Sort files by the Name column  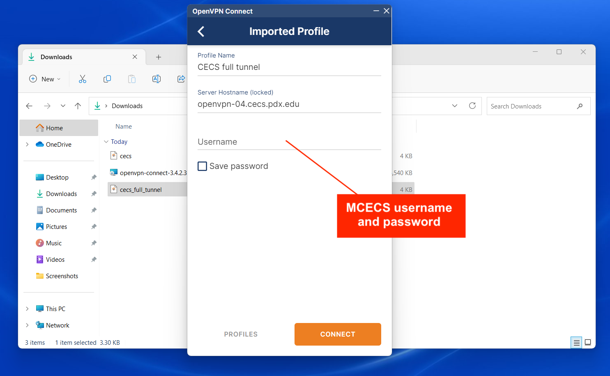(124, 127)
